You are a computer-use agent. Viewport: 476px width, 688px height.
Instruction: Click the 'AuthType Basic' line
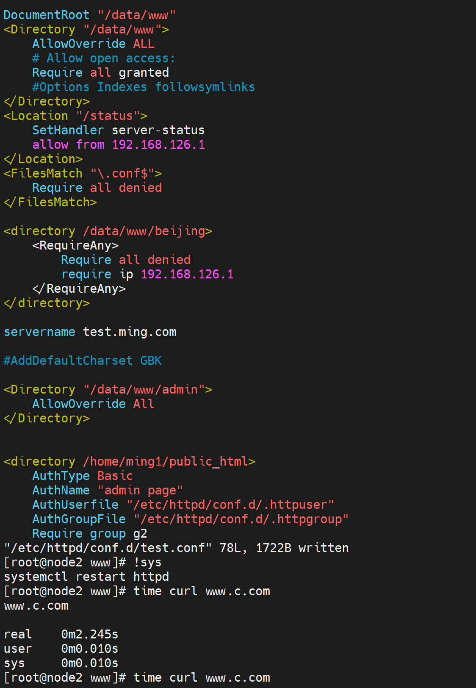(83, 476)
